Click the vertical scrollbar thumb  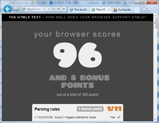coord(155,23)
